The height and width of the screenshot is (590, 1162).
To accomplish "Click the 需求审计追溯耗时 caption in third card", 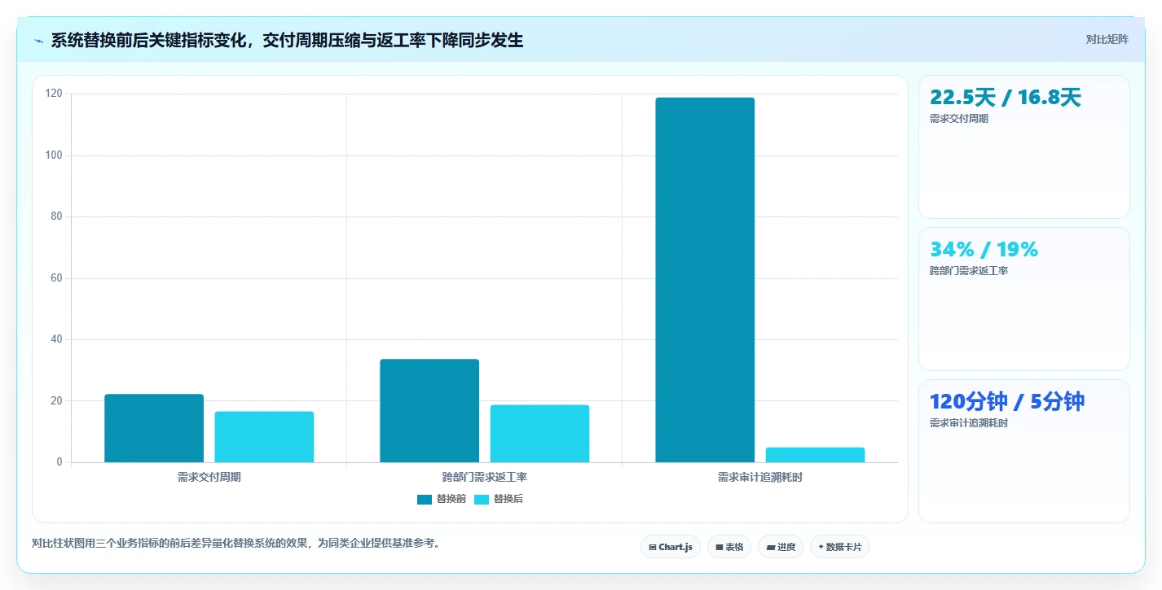I will click(x=969, y=423).
